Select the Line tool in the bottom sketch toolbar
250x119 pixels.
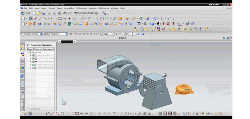[x=53, y=114]
